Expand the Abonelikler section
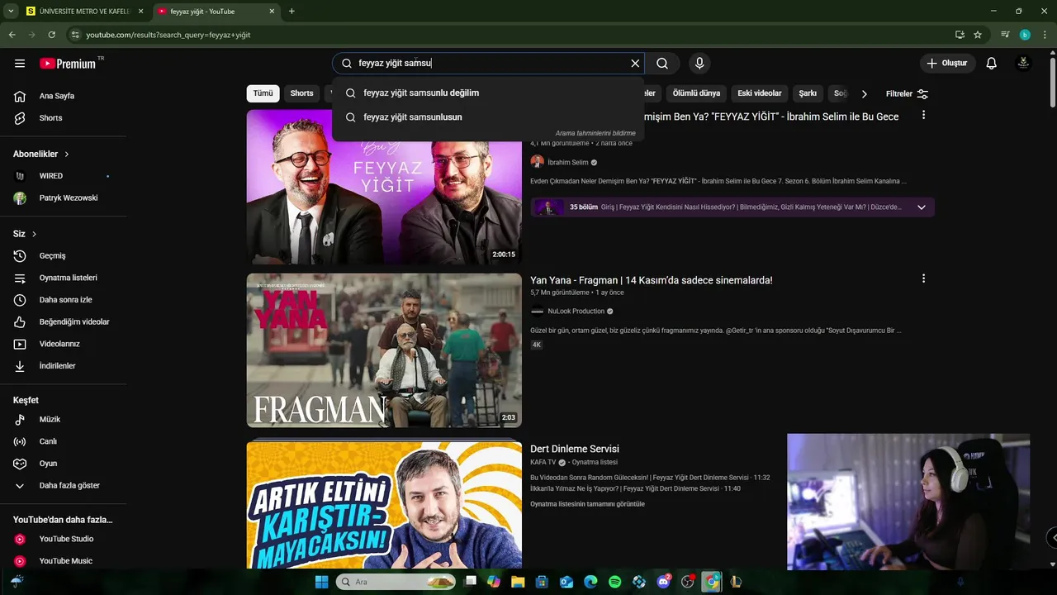The width and height of the screenshot is (1057, 595). [x=41, y=154]
